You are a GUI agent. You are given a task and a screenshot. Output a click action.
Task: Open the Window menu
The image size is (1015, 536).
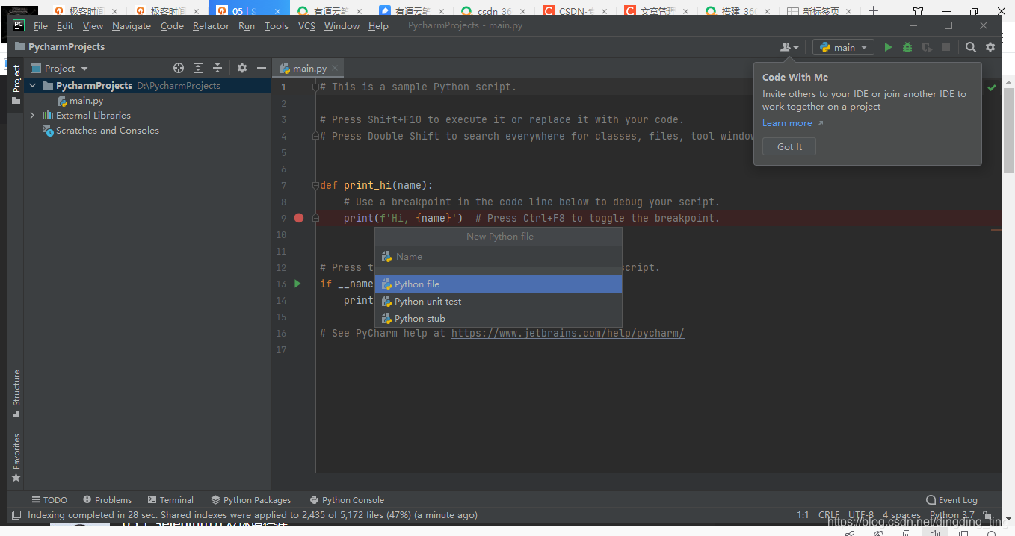point(342,25)
